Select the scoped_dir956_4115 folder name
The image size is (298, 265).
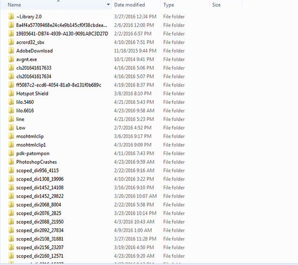tap(37, 170)
